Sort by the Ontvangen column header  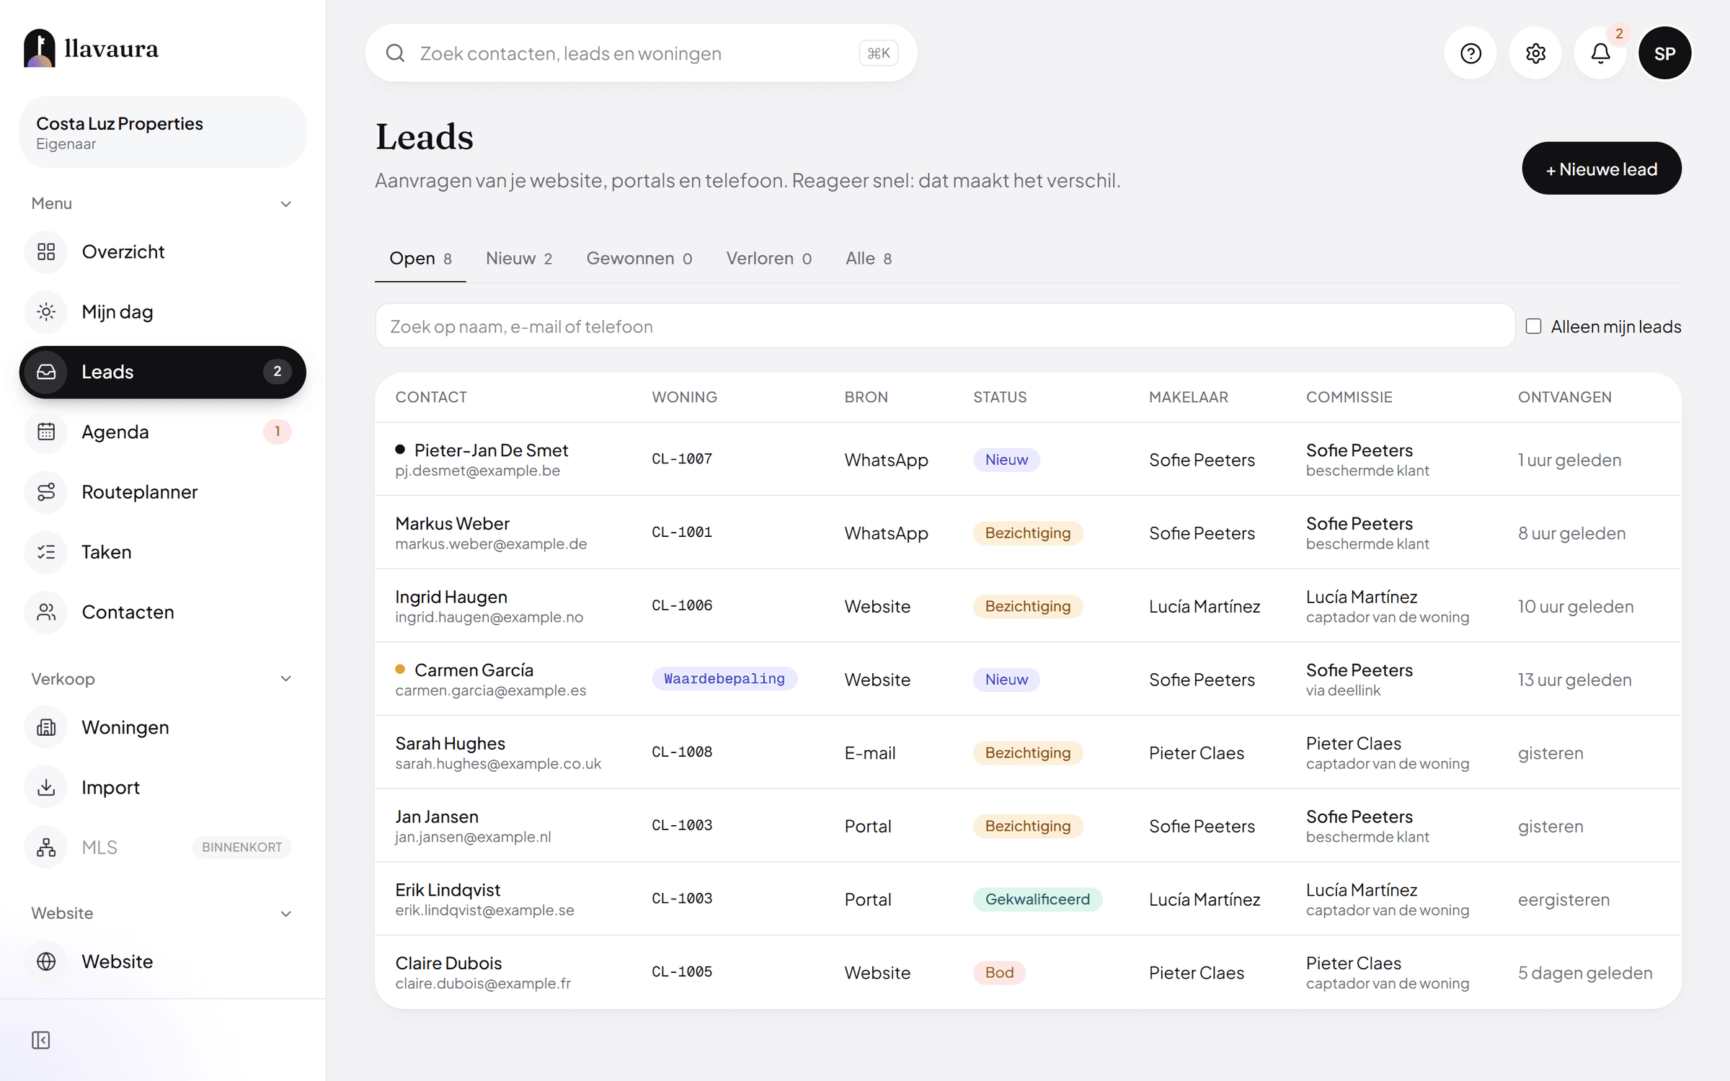pyautogui.click(x=1565, y=397)
